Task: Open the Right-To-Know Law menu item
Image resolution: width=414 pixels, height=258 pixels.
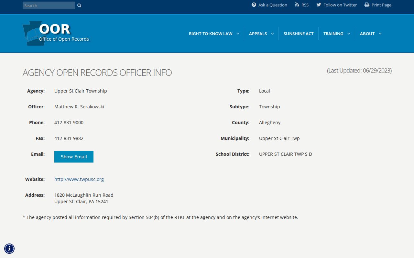Action: [211, 34]
